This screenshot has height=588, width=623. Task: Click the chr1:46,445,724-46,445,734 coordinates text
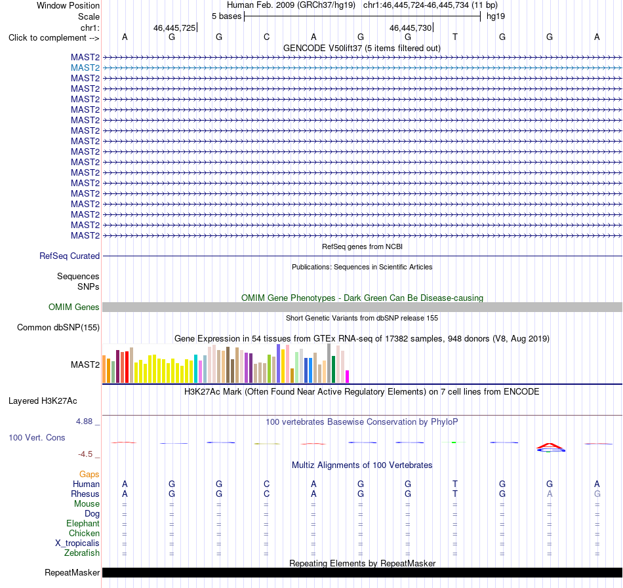(x=430, y=5)
